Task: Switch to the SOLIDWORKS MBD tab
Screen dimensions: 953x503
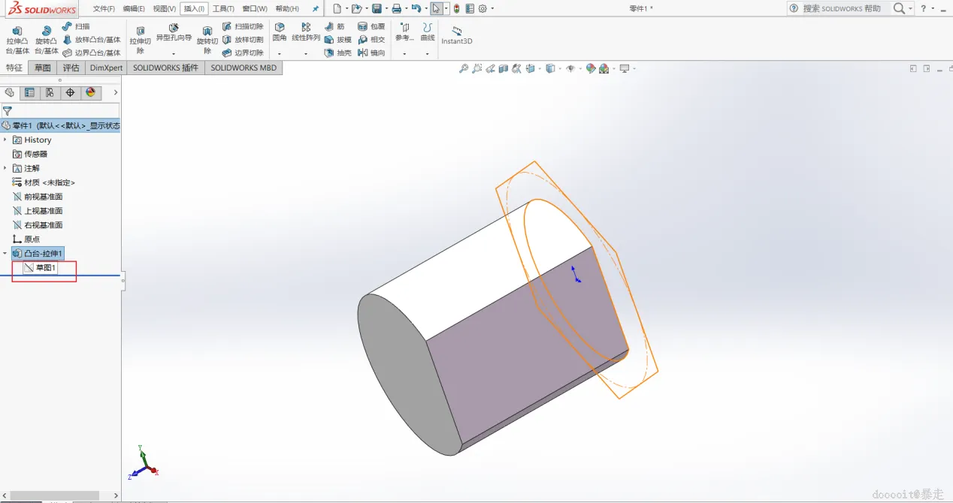Action: coord(244,68)
